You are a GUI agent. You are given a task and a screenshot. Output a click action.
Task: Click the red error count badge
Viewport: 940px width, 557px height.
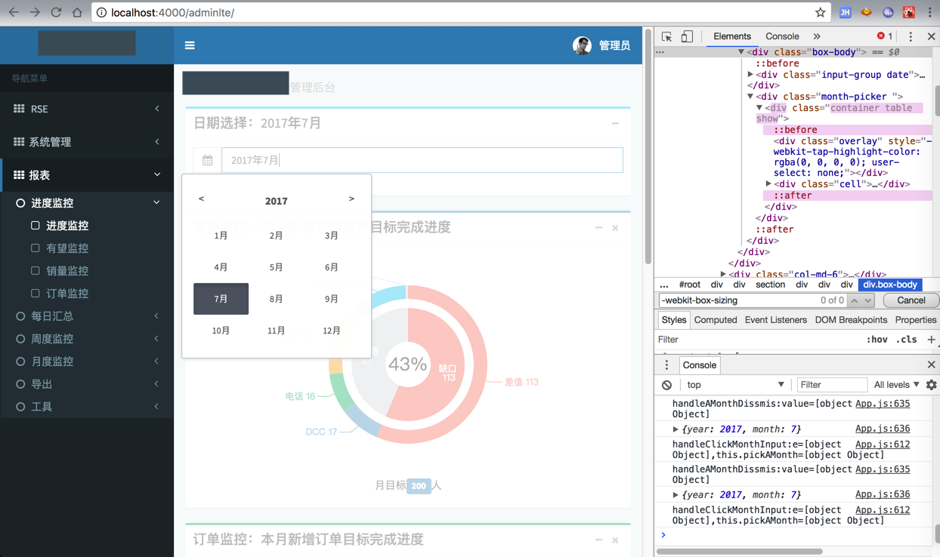click(x=885, y=36)
